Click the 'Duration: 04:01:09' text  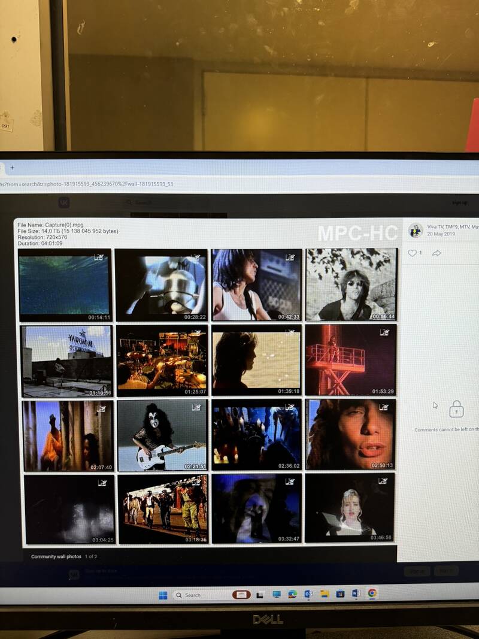click(40, 243)
